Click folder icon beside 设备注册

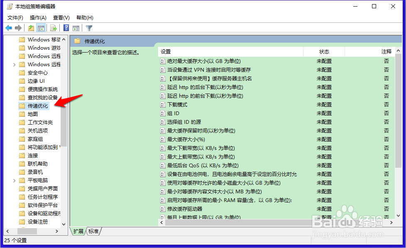[22, 222]
